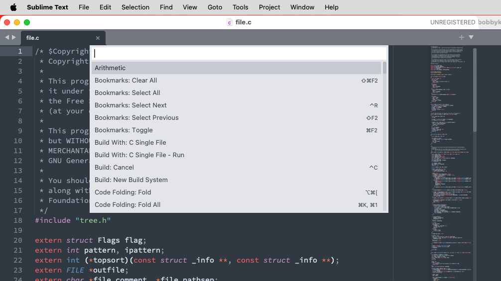The height and width of the screenshot is (281, 501).
Task: Click on '*outfile;' in line 23
Action: click(108, 270)
